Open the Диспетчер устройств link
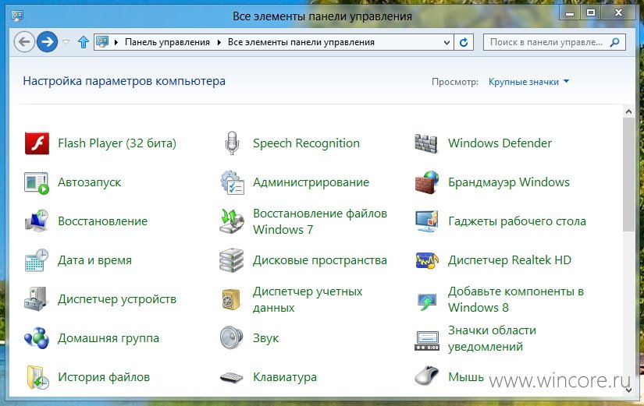The image size is (644, 406). [117, 299]
